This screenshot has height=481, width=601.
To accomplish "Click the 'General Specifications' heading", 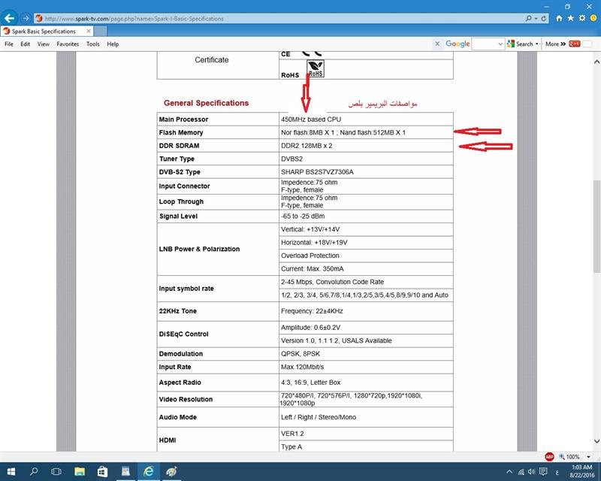I will coord(206,103).
